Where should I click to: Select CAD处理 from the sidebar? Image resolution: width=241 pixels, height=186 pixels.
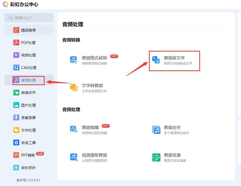click(x=29, y=67)
